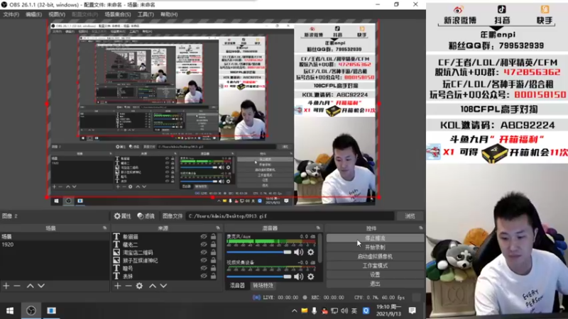Open the Windows Start menu
568x319 pixels.
[x=10, y=310]
